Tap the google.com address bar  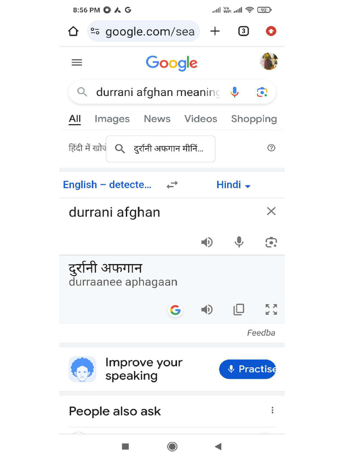click(x=143, y=31)
